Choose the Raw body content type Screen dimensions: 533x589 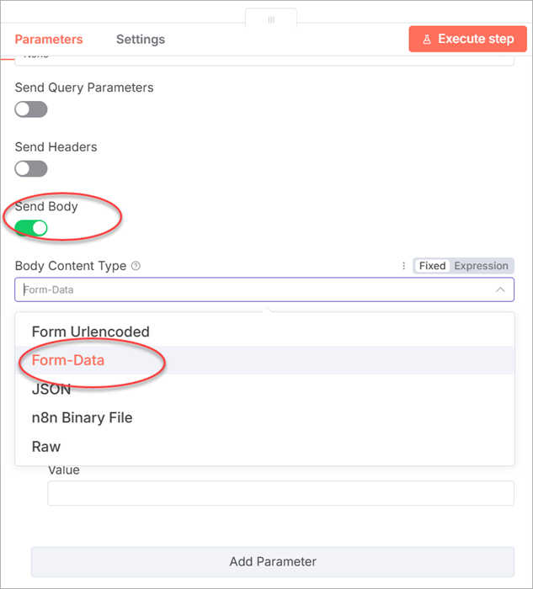[x=46, y=447]
